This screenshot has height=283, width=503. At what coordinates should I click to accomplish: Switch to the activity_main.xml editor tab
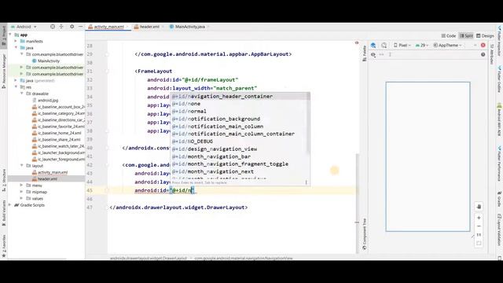point(108,27)
